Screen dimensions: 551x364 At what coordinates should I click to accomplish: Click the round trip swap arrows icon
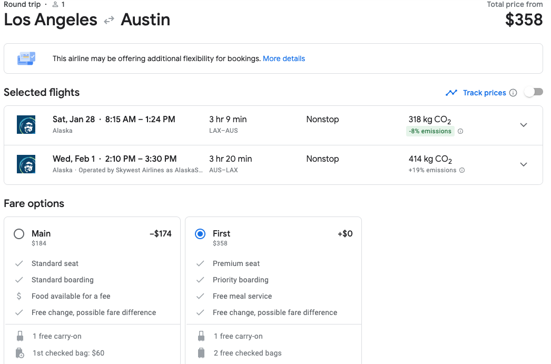point(109,20)
